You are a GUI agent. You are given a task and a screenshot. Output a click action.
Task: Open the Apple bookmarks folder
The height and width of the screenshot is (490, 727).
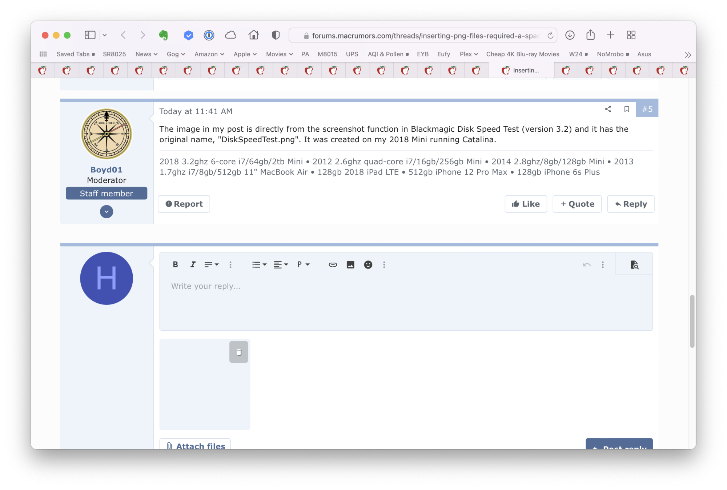pos(245,54)
